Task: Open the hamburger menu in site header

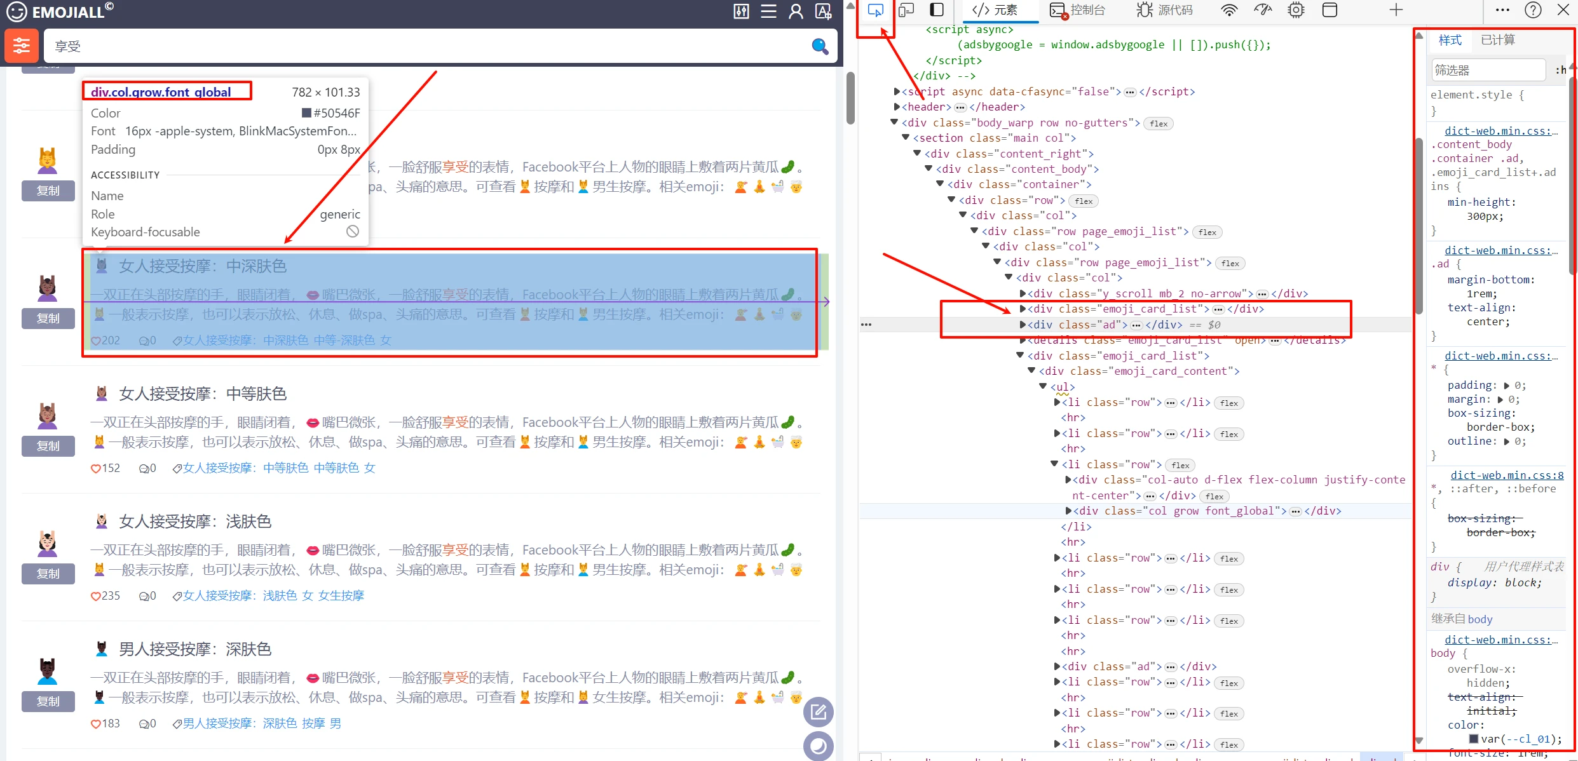Action: (768, 11)
